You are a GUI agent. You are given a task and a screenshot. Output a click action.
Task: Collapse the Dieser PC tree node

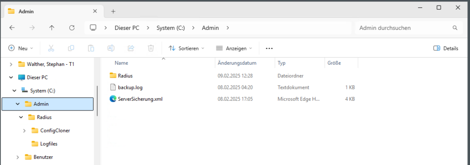coord(11,77)
